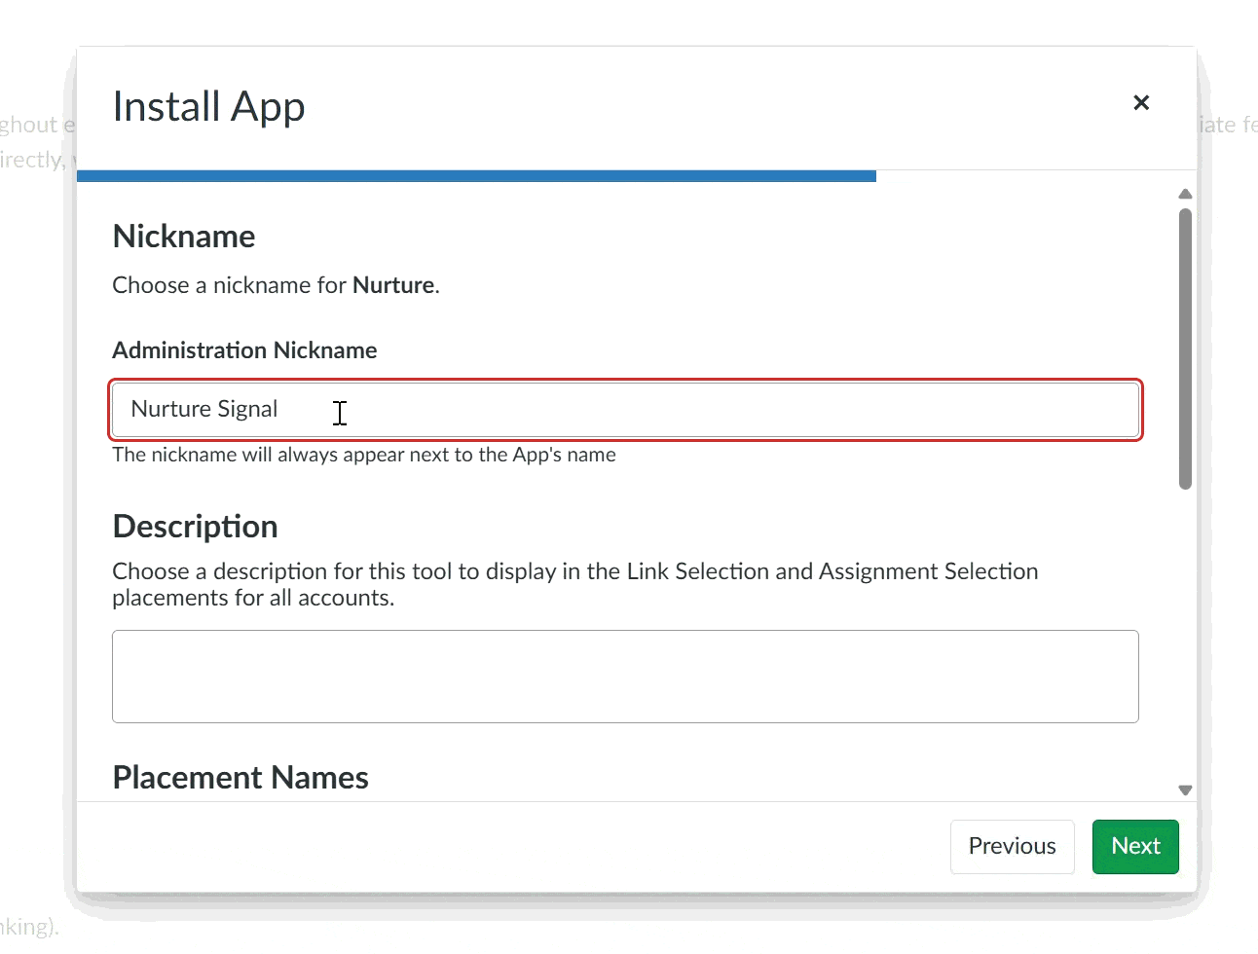Click the Description text area
This screenshot has height=954, width=1258.
625,677
